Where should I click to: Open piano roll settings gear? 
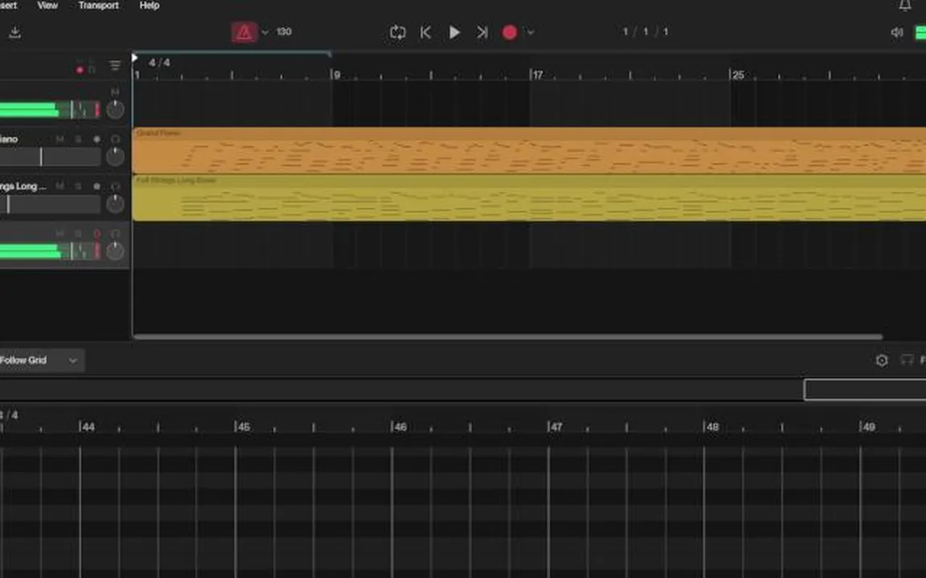tap(882, 360)
